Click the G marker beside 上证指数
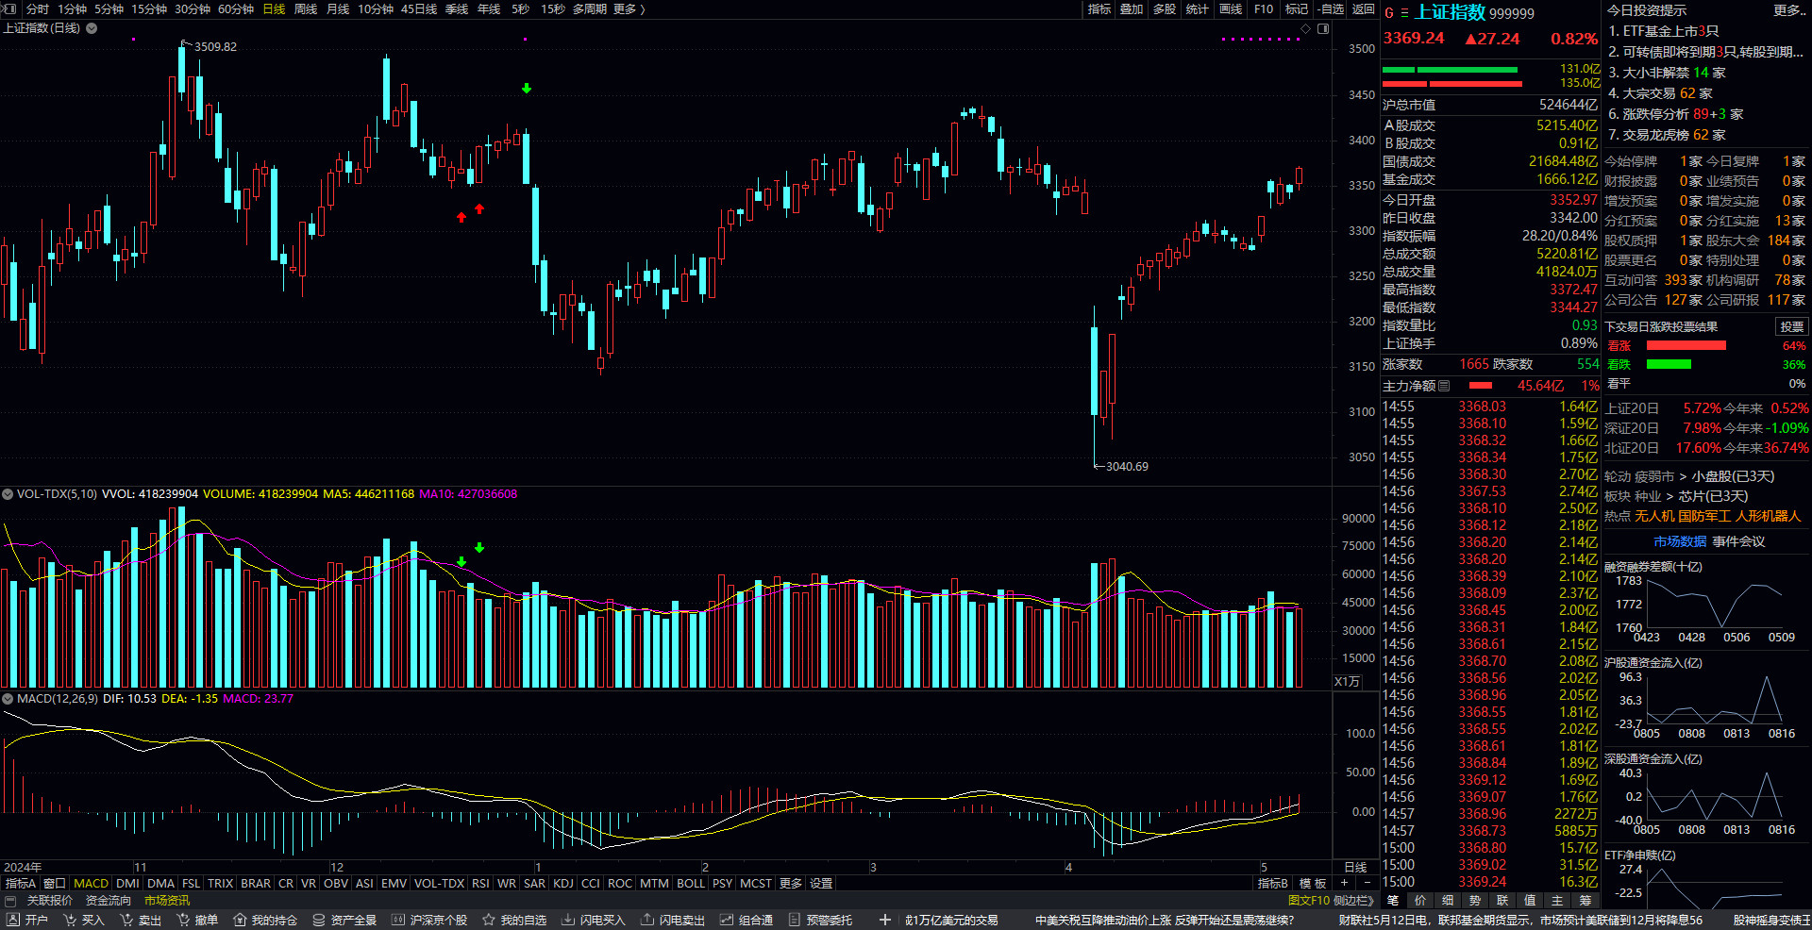 [1389, 13]
